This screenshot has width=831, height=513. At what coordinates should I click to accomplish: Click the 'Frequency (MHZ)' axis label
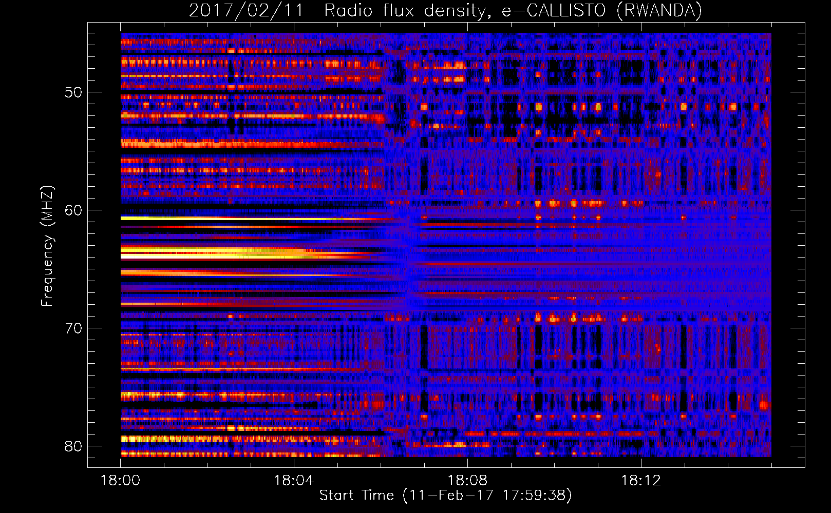[47, 246]
